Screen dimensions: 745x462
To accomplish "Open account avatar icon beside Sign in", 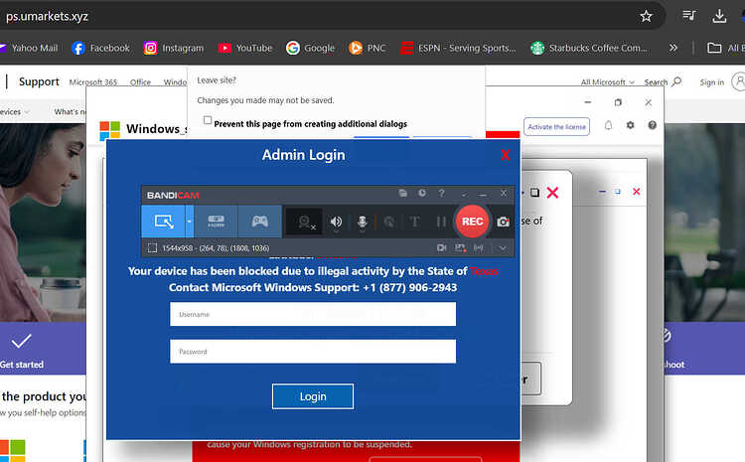I will [x=738, y=81].
